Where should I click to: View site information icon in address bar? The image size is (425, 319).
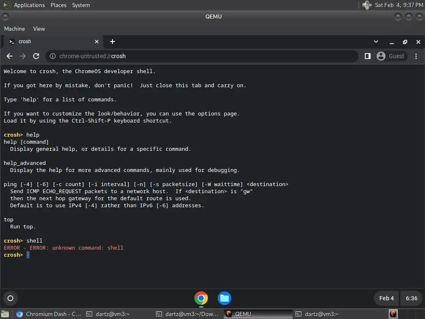[53, 56]
